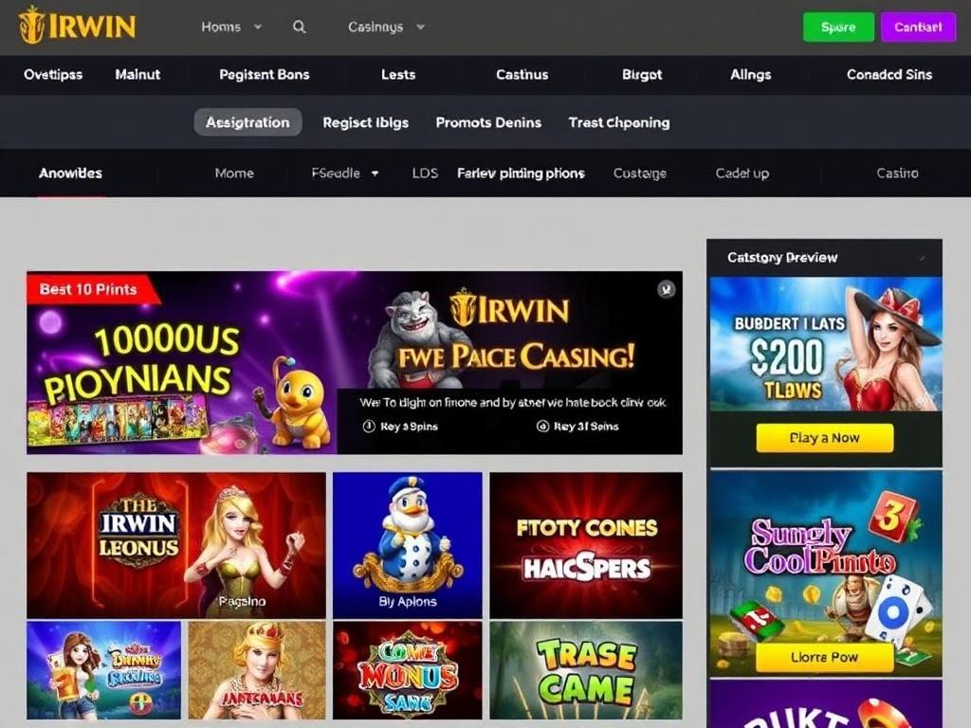Open the Pegitent Bons menu item
This screenshot has width=971, height=728.
[x=265, y=74]
